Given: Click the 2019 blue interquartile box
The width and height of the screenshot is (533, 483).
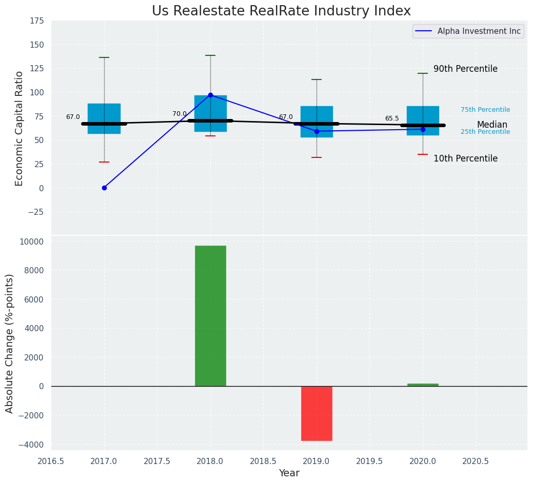Looking at the screenshot, I should 317,122.
